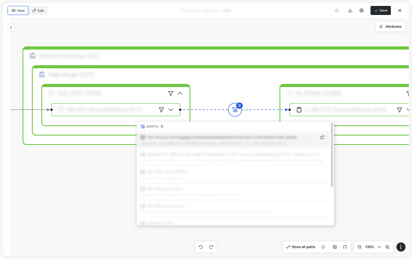Expand the source table node chevron
The image size is (412, 259).
[x=171, y=110]
